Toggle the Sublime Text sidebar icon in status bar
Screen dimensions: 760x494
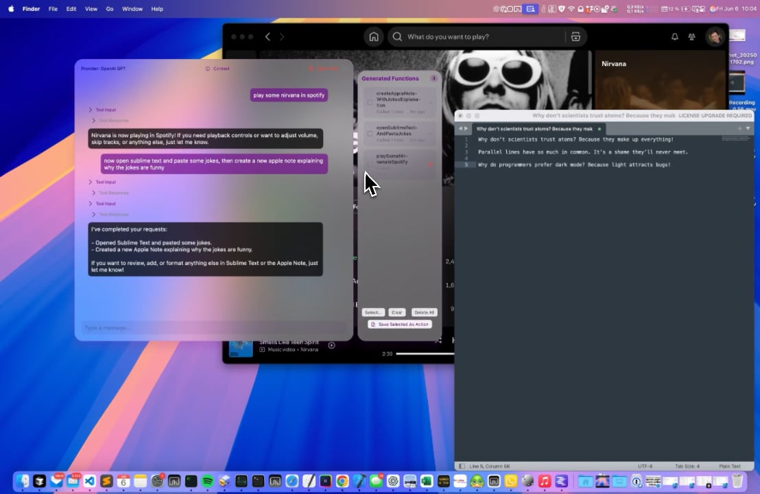462,466
